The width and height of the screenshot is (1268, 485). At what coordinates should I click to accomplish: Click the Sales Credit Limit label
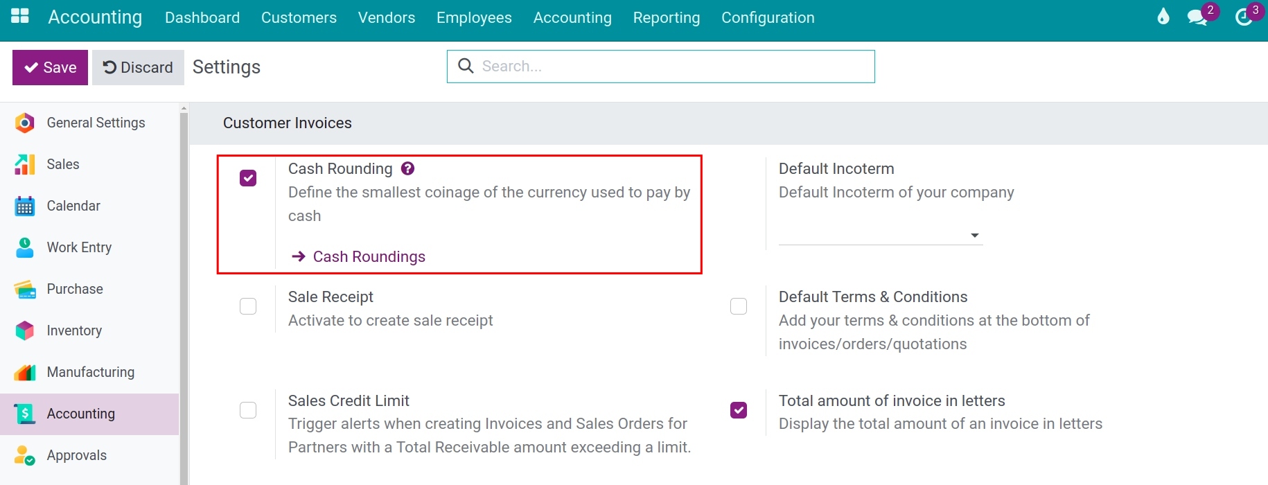349,400
